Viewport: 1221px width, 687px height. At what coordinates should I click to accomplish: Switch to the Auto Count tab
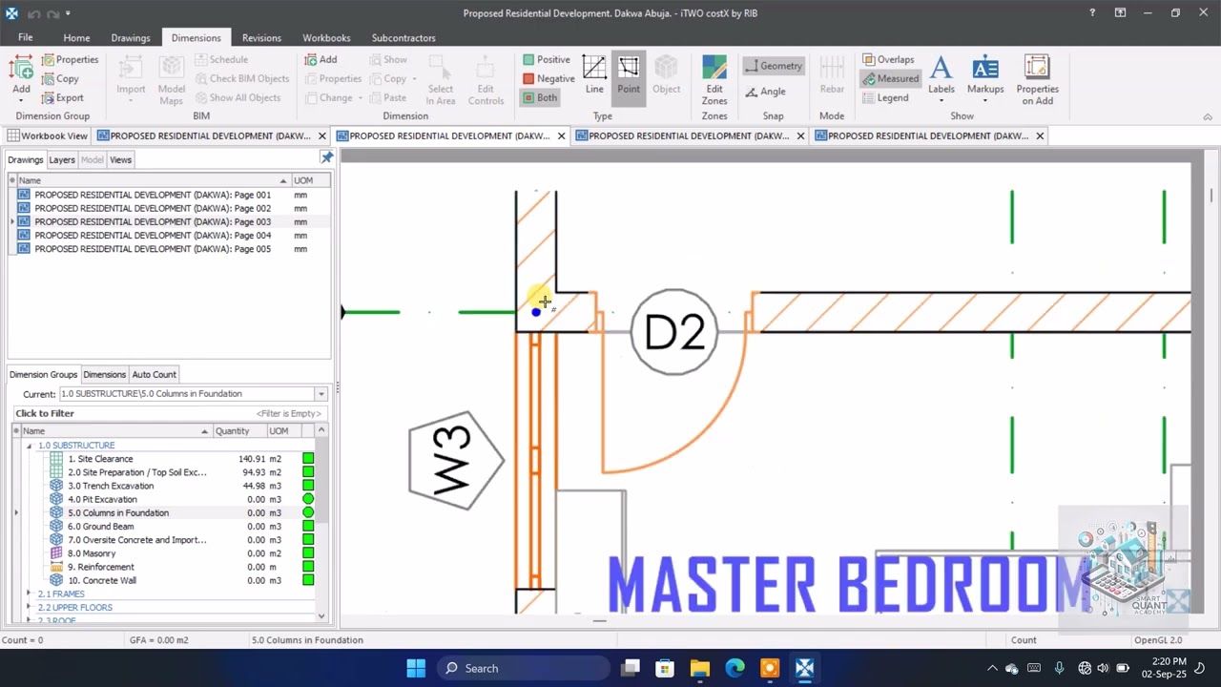point(154,374)
